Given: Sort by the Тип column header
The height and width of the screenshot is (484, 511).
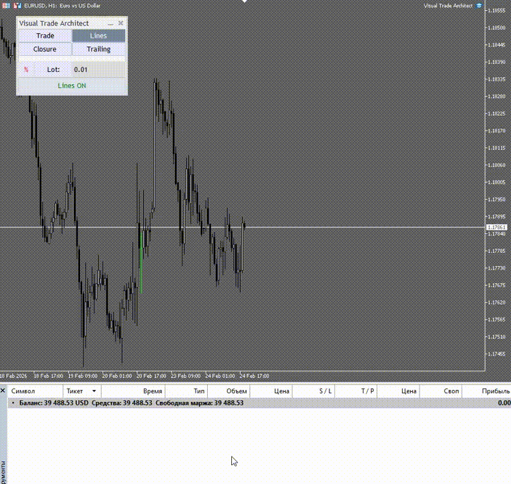Looking at the screenshot, I should point(186,391).
